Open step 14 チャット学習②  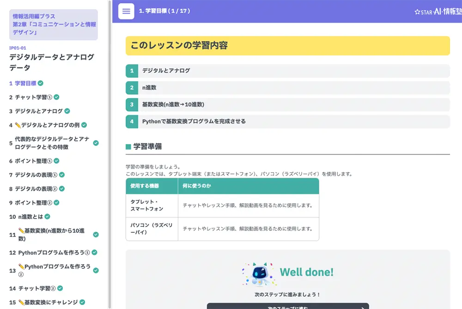pyautogui.click(x=36, y=288)
